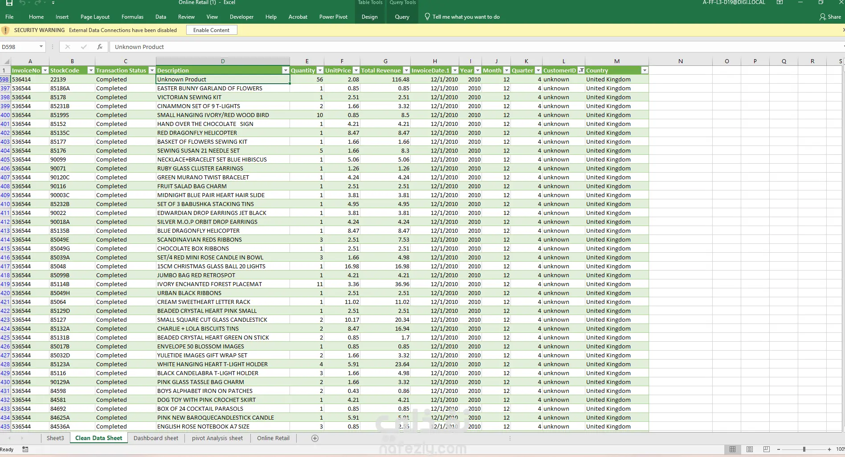Image resolution: width=845 pixels, height=457 pixels.
Task: Open the Table Tools Design tab
Action: pos(369,17)
